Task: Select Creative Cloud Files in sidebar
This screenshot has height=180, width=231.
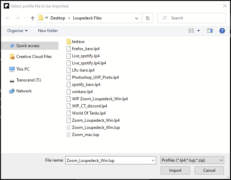Action: point(34,57)
